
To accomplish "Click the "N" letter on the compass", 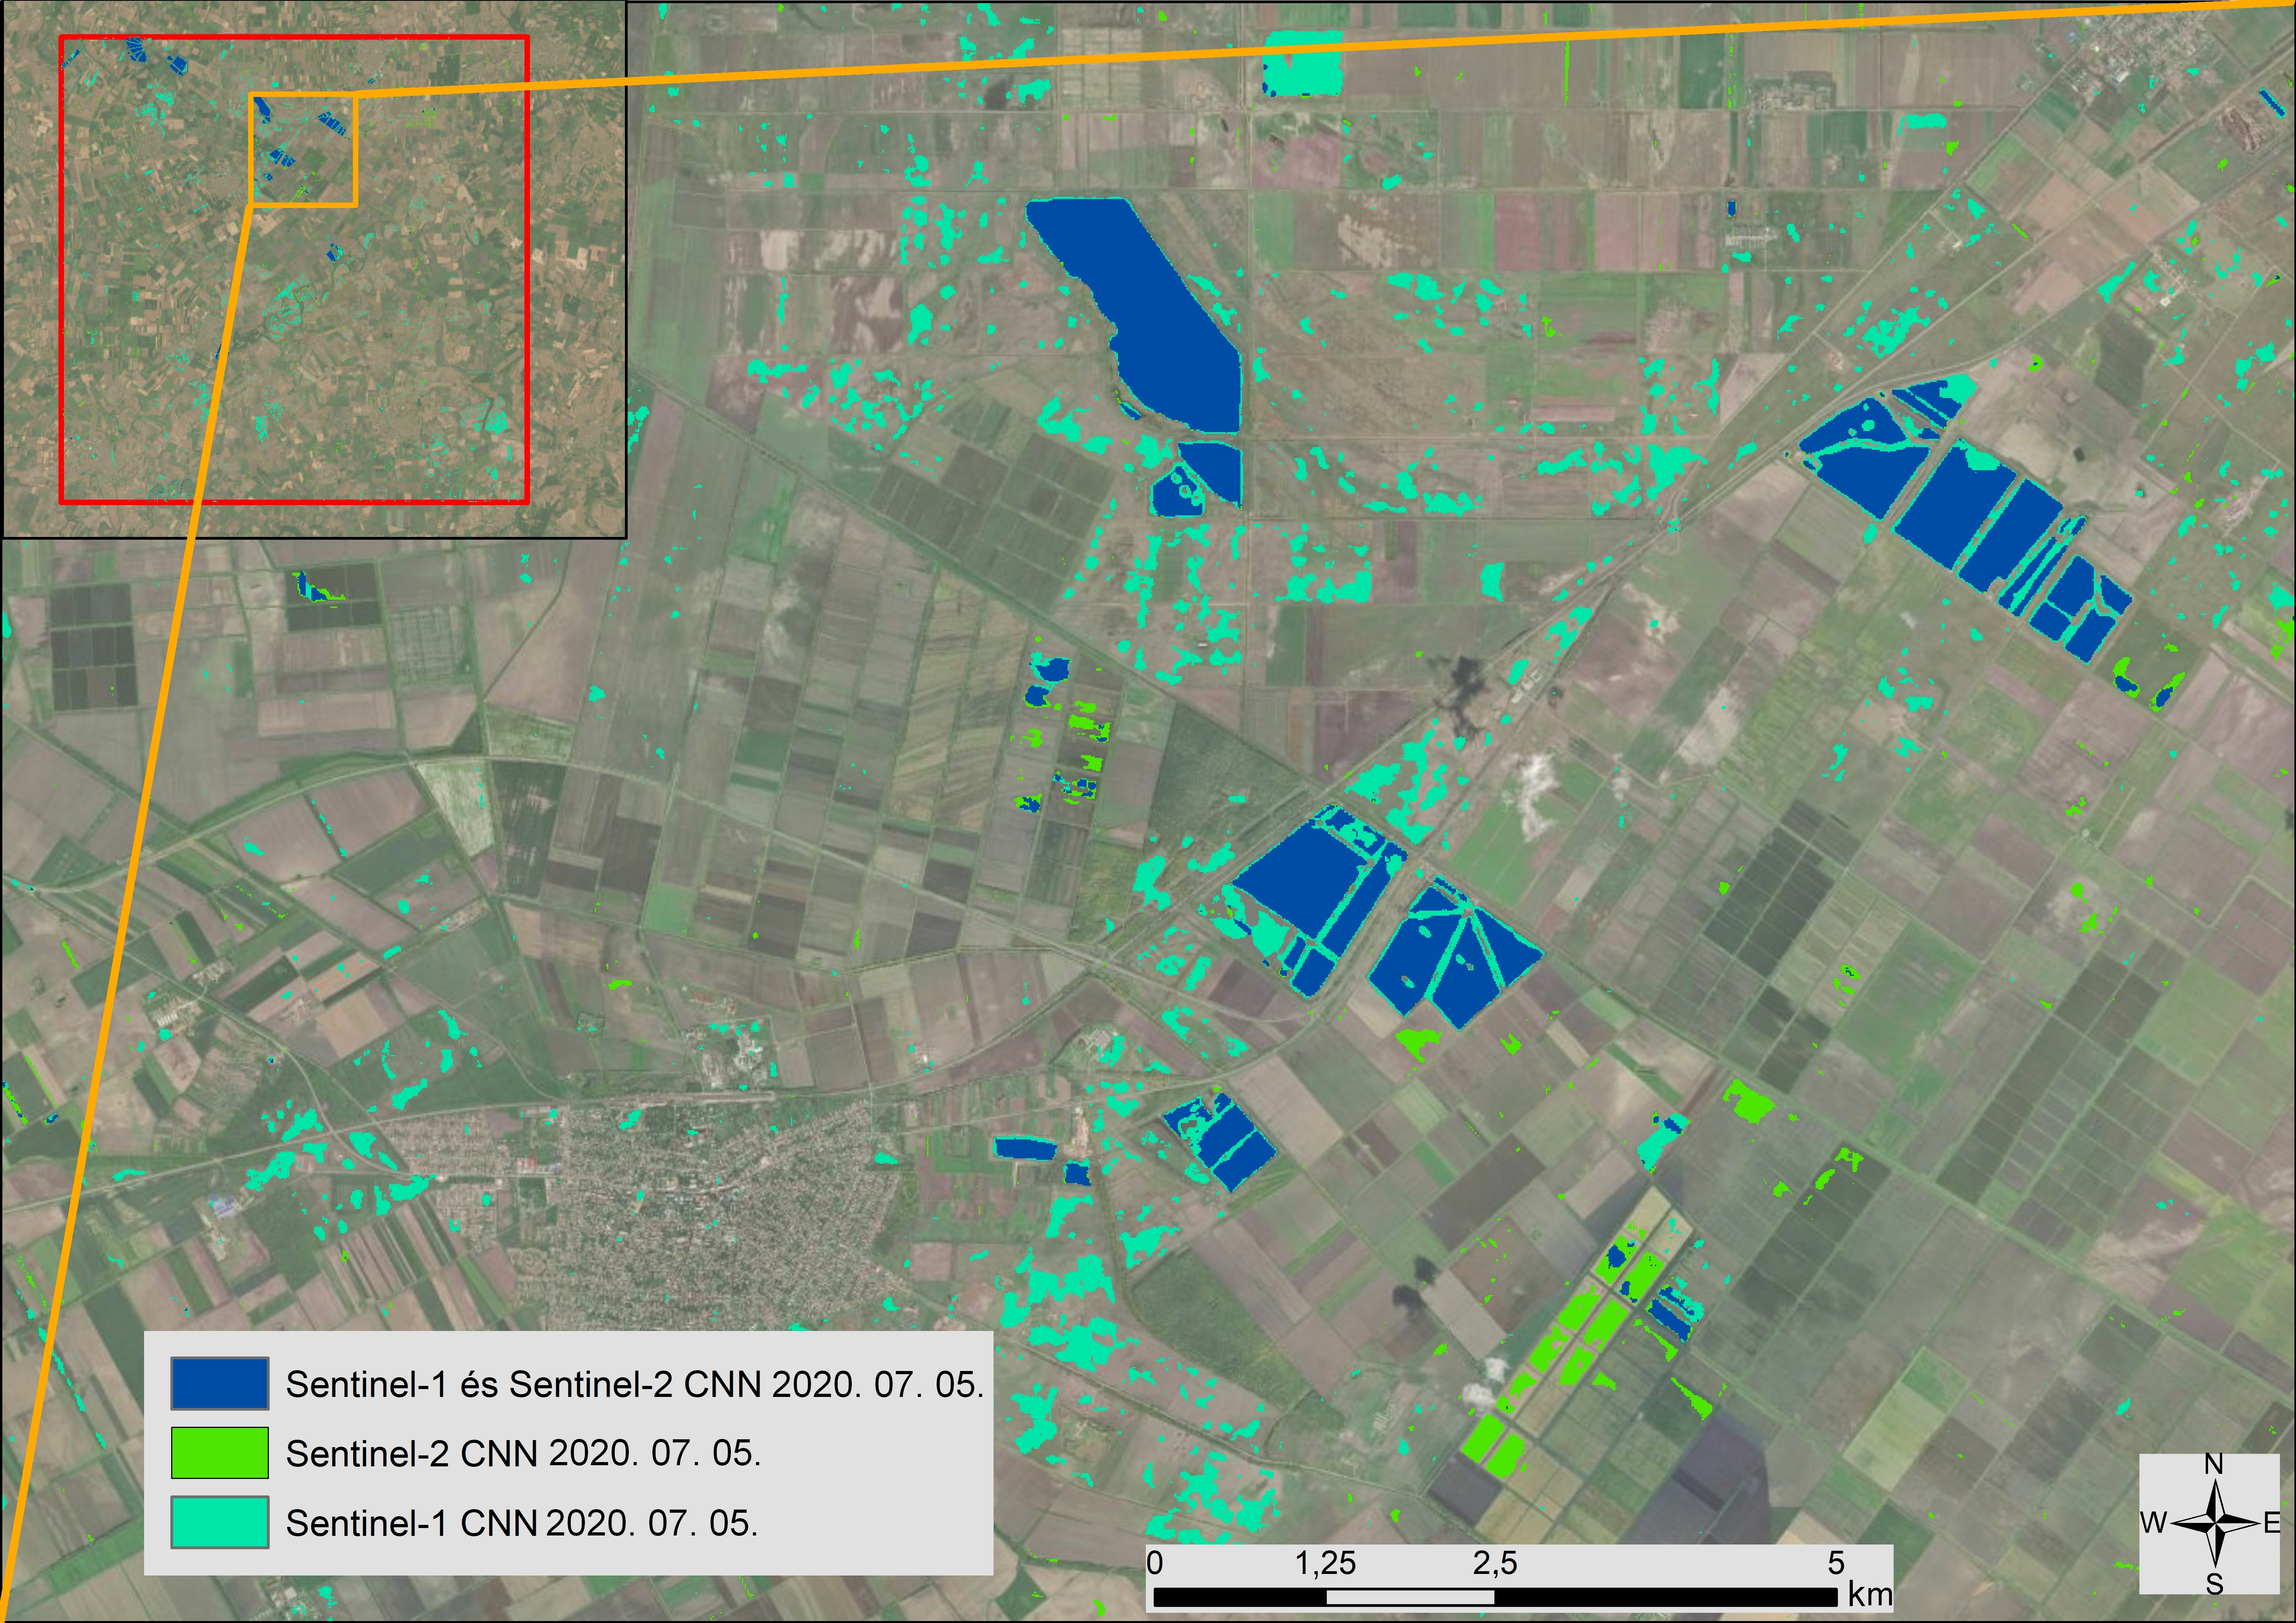I will [2214, 1465].
